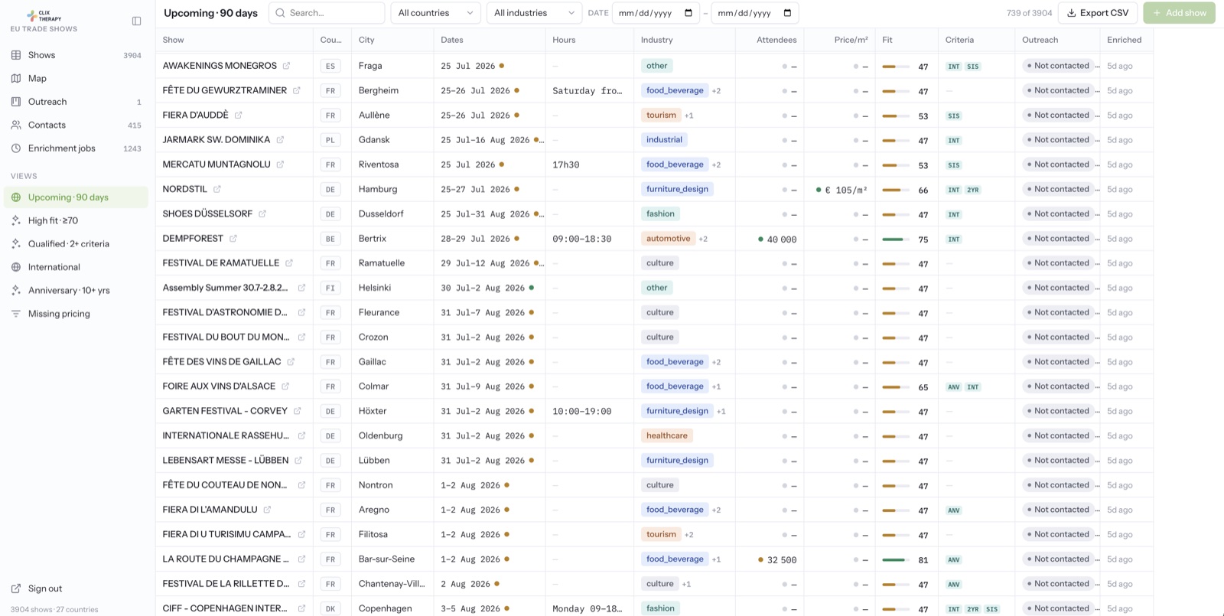Viewport: 1224px width, 616px height.
Task: Open external link for NORDSTIL show
Action: point(217,189)
